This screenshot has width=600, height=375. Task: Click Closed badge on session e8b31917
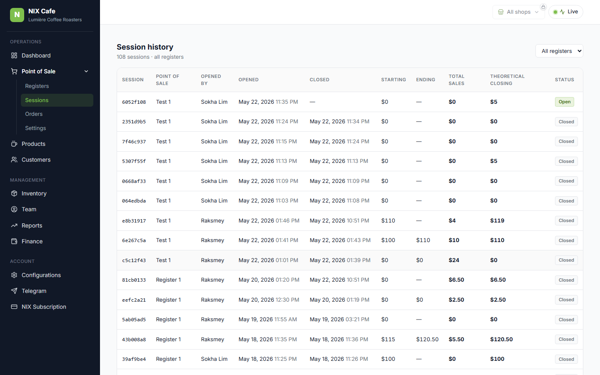pyautogui.click(x=566, y=220)
